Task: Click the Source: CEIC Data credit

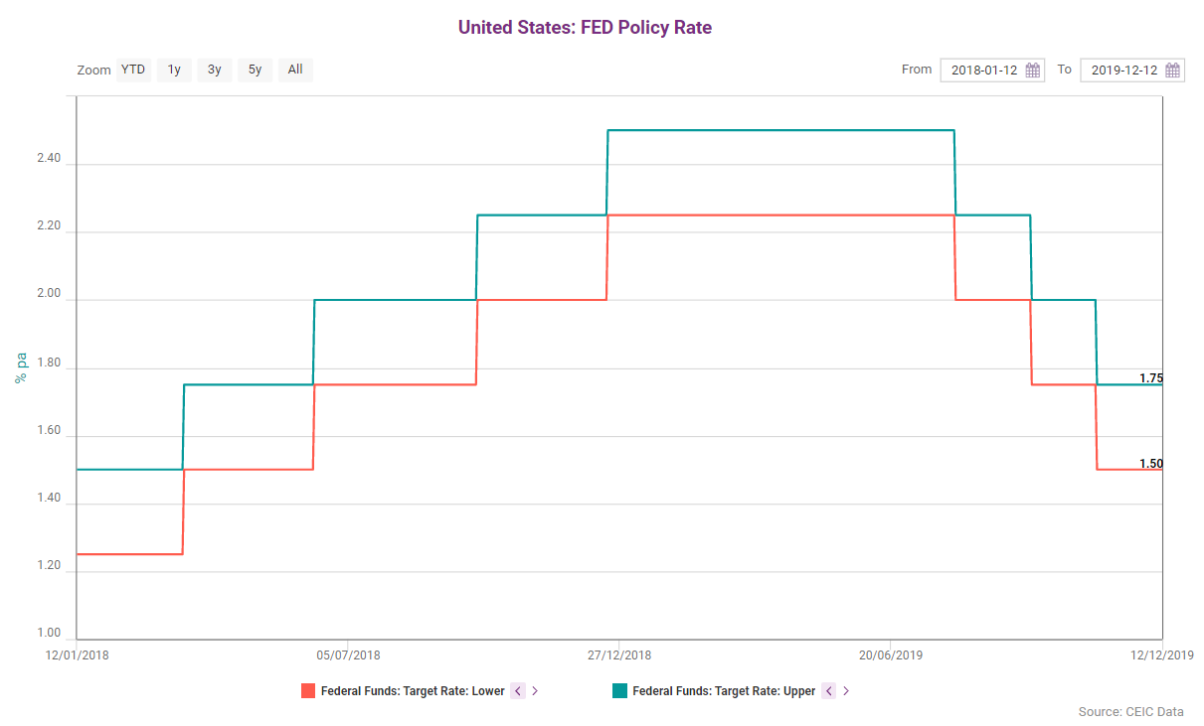Action: click(1130, 712)
